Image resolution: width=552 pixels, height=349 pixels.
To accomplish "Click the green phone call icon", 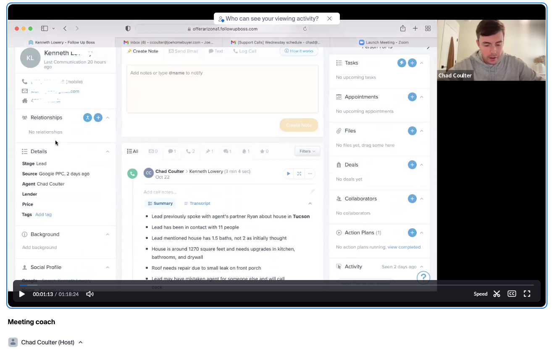I will (x=132, y=174).
